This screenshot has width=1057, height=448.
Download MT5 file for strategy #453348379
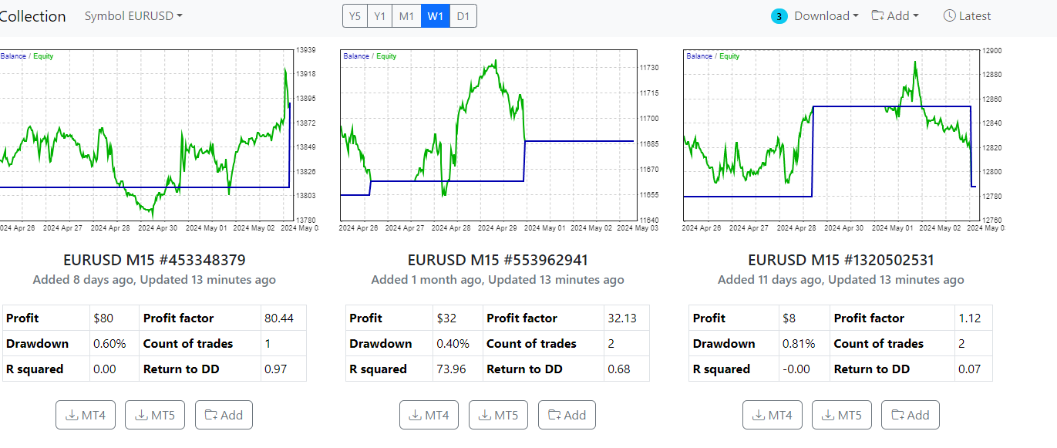click(155, 415)
